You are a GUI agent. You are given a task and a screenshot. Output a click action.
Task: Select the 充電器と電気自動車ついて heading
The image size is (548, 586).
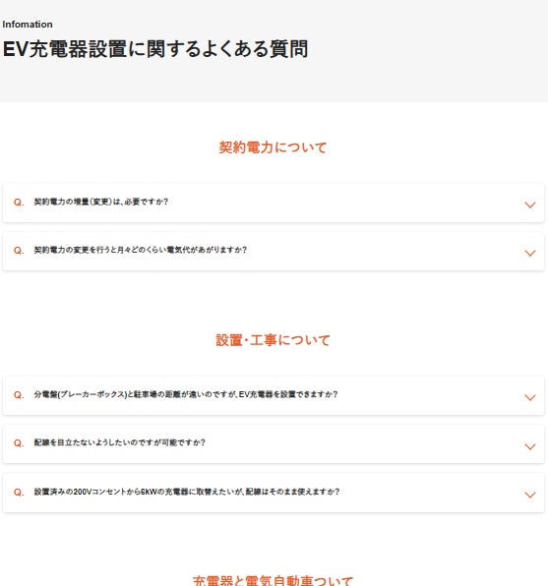coord(273,580)
